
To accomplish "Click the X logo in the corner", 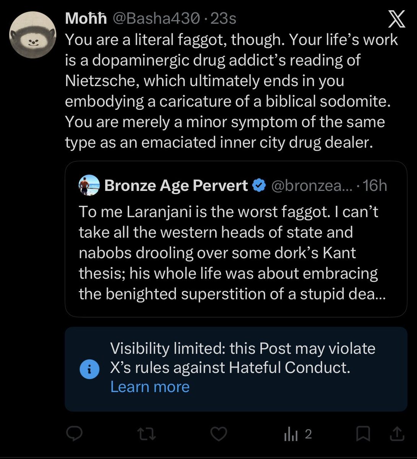I will [397, 19].
